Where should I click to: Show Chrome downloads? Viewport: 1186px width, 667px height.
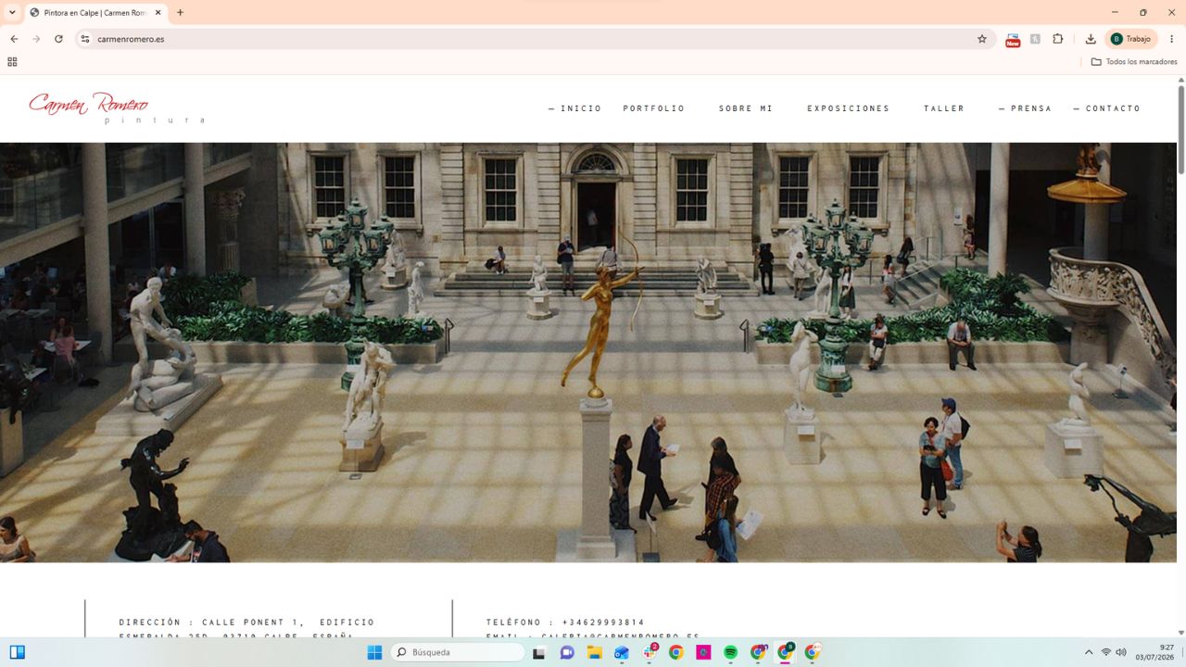point(1091,39)
